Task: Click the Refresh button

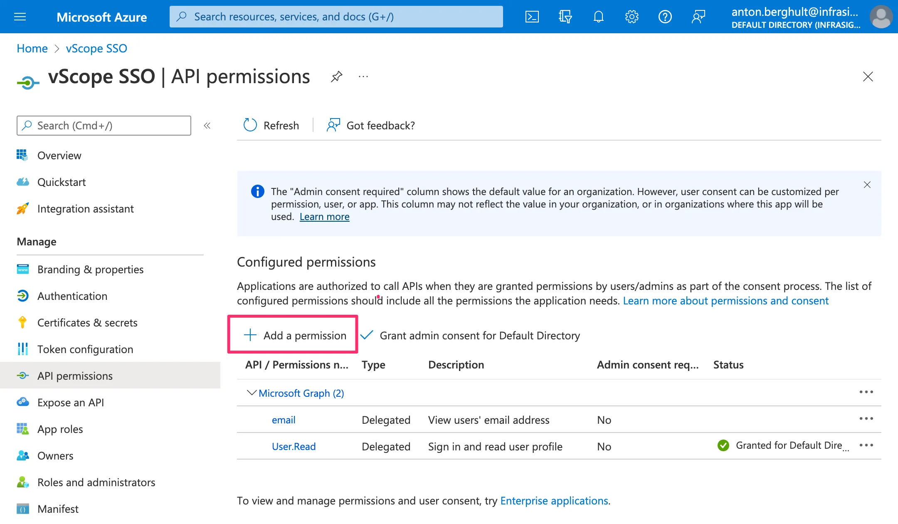Action: click(272, 126)
